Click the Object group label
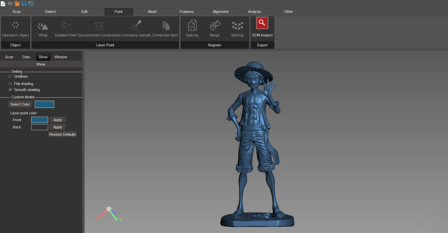The image size is (448, 233). pos(15,45)
